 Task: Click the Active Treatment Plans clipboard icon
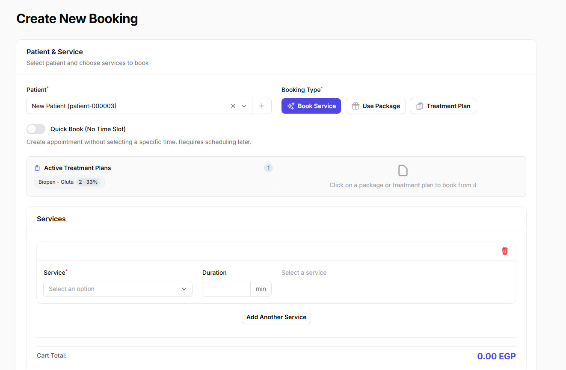(37, 168)
